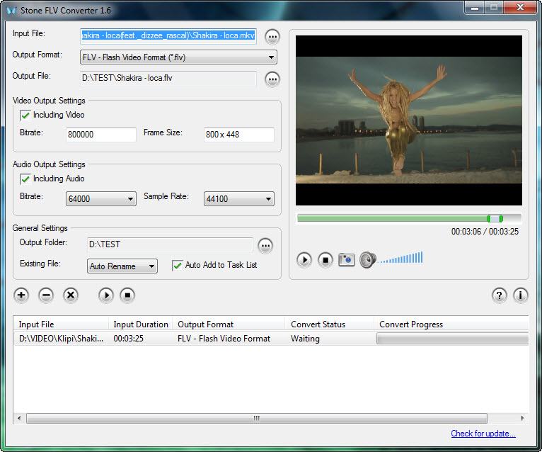Click the add task plus icon
This screenshot has width=542, height=452.
click(21, 295)
